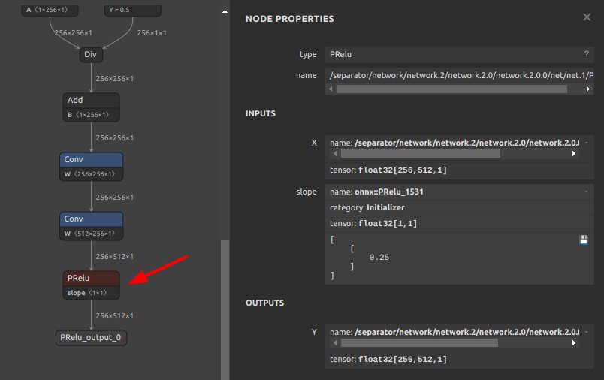Click the graph's vertical scrollbar thumb
This screenshot has width=604, height=380.
click(225, 308)
